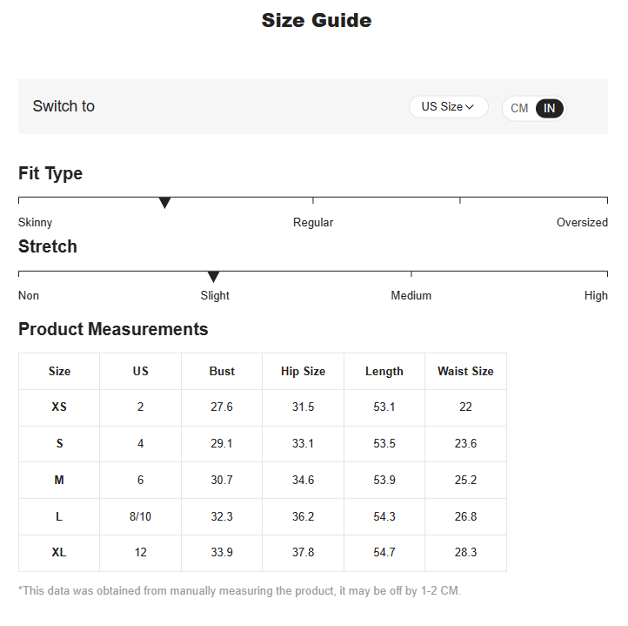Click the L size row label

pos(59,516)
